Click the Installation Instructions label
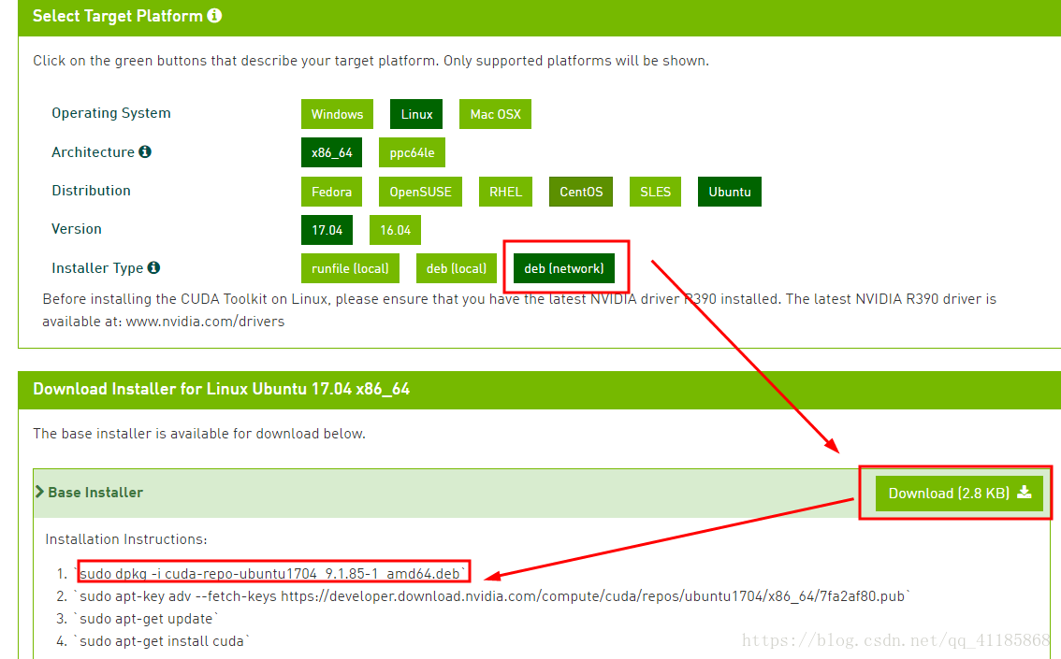This screenshot has height=659, width=1061. click(x=126, y=539)
